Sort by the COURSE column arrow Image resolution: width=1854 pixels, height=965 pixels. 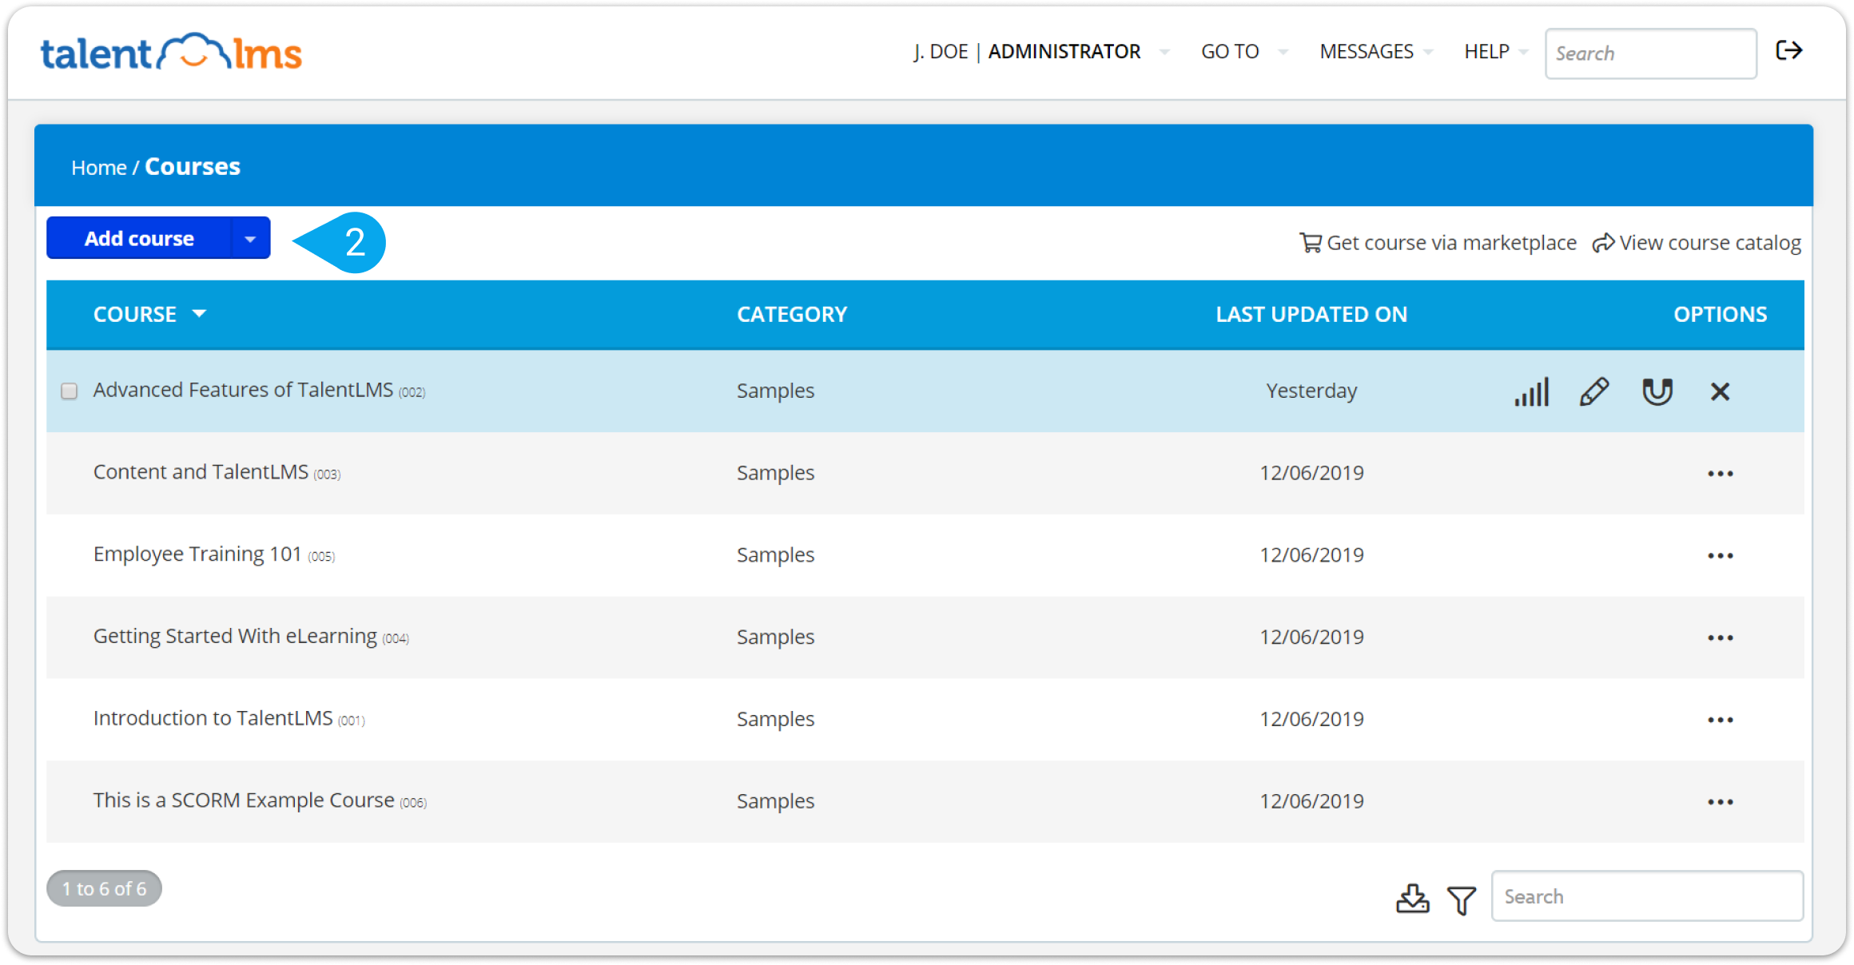click(200, 314)
